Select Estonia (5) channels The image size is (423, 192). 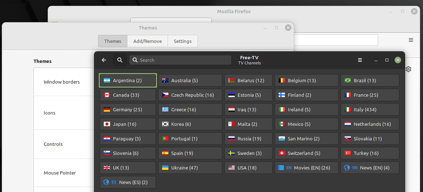[x=248, y=95]
